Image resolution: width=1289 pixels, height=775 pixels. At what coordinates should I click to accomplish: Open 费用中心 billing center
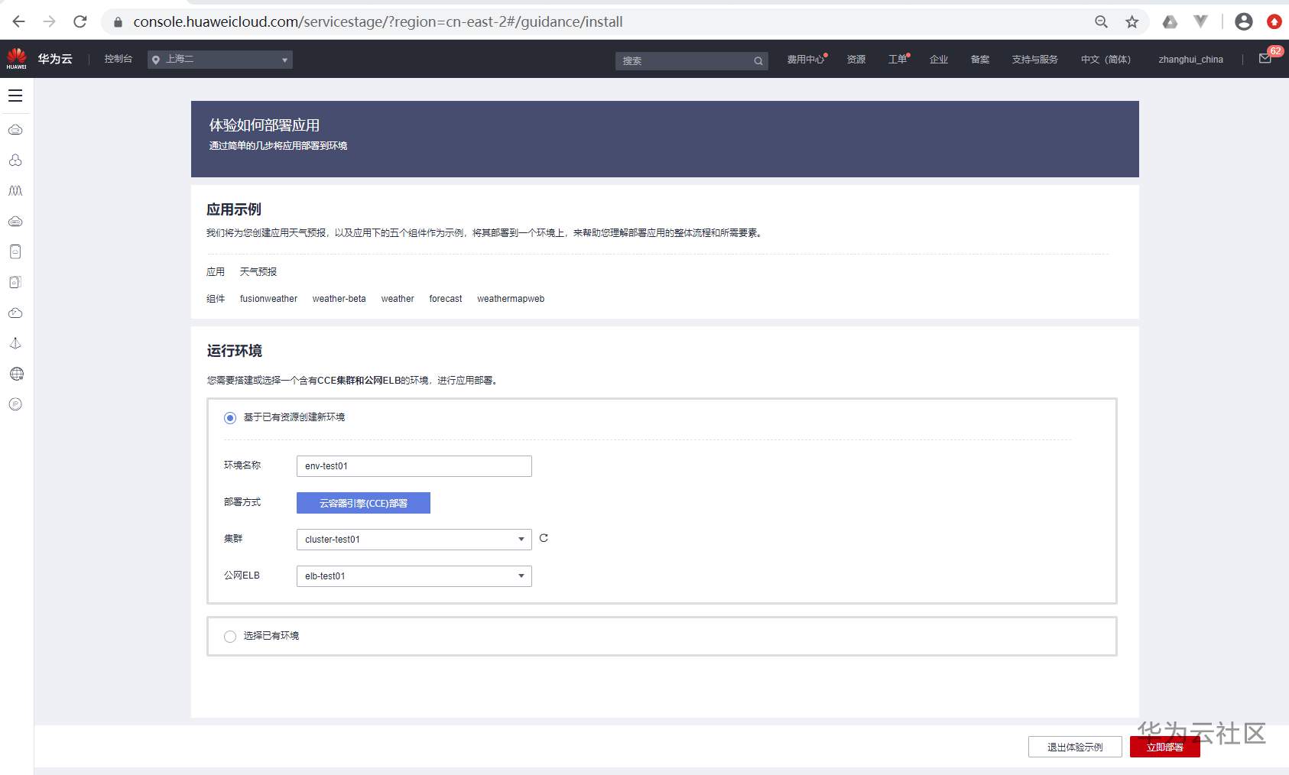point(806,60)
